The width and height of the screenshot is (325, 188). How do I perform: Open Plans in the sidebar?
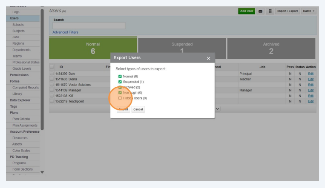coord(14,113)
